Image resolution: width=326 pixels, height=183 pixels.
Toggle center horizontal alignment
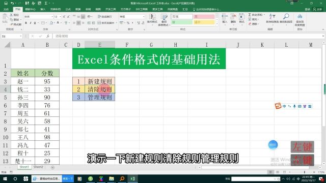click(x=78, y=23)
